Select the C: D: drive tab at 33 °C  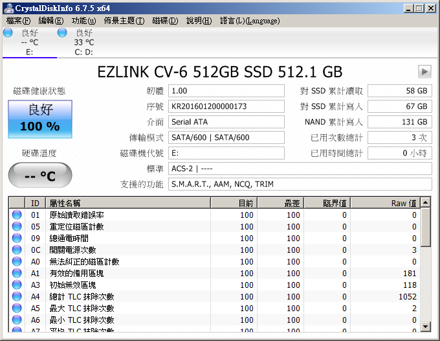(84, 42)
